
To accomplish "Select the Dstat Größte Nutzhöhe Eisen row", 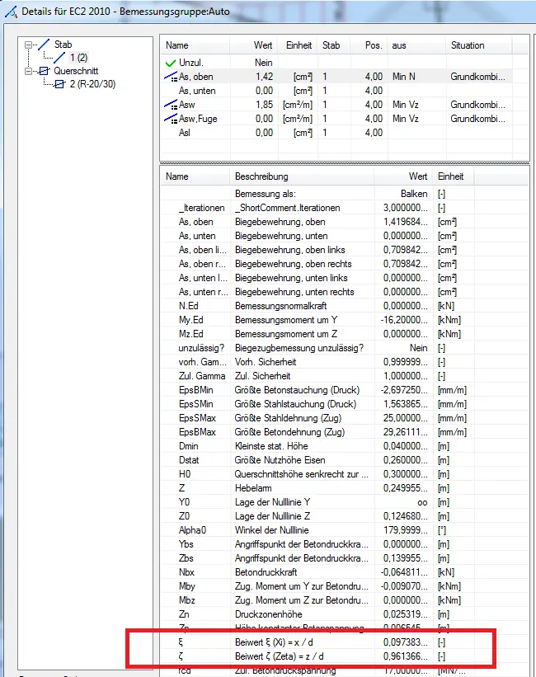I will pyautogui.click(x=317, y=460).
